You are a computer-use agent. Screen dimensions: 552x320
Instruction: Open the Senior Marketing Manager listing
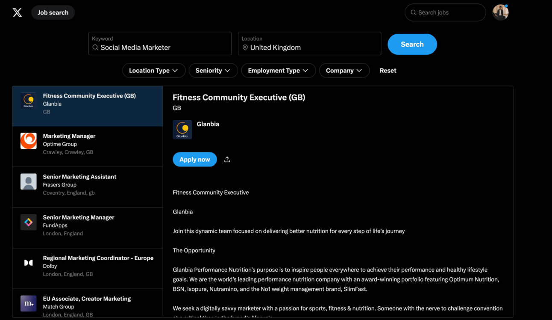tap(88, 228)
